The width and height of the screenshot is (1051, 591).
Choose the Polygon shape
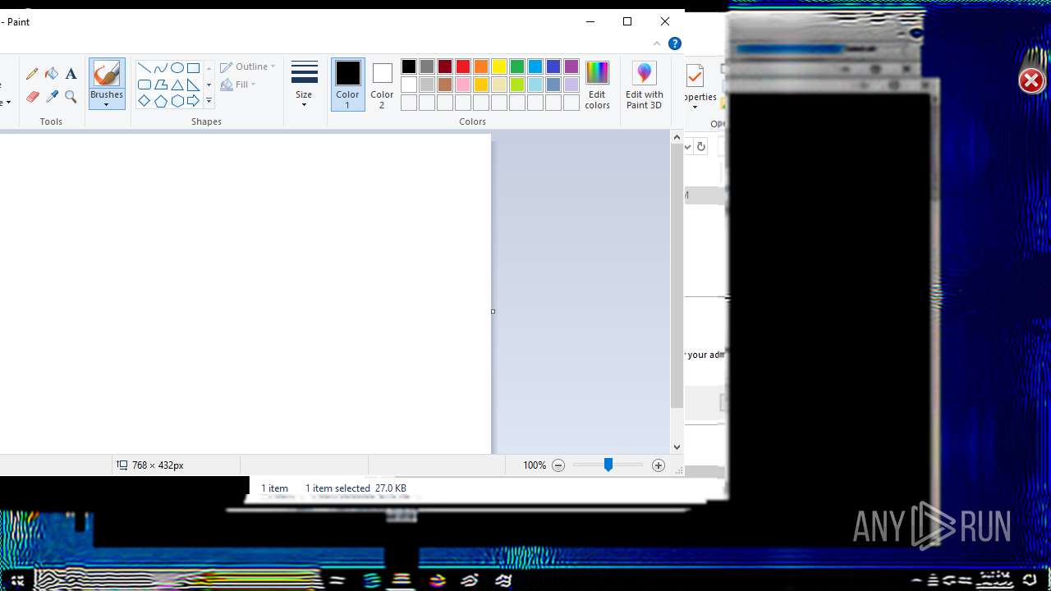point(160,85)
